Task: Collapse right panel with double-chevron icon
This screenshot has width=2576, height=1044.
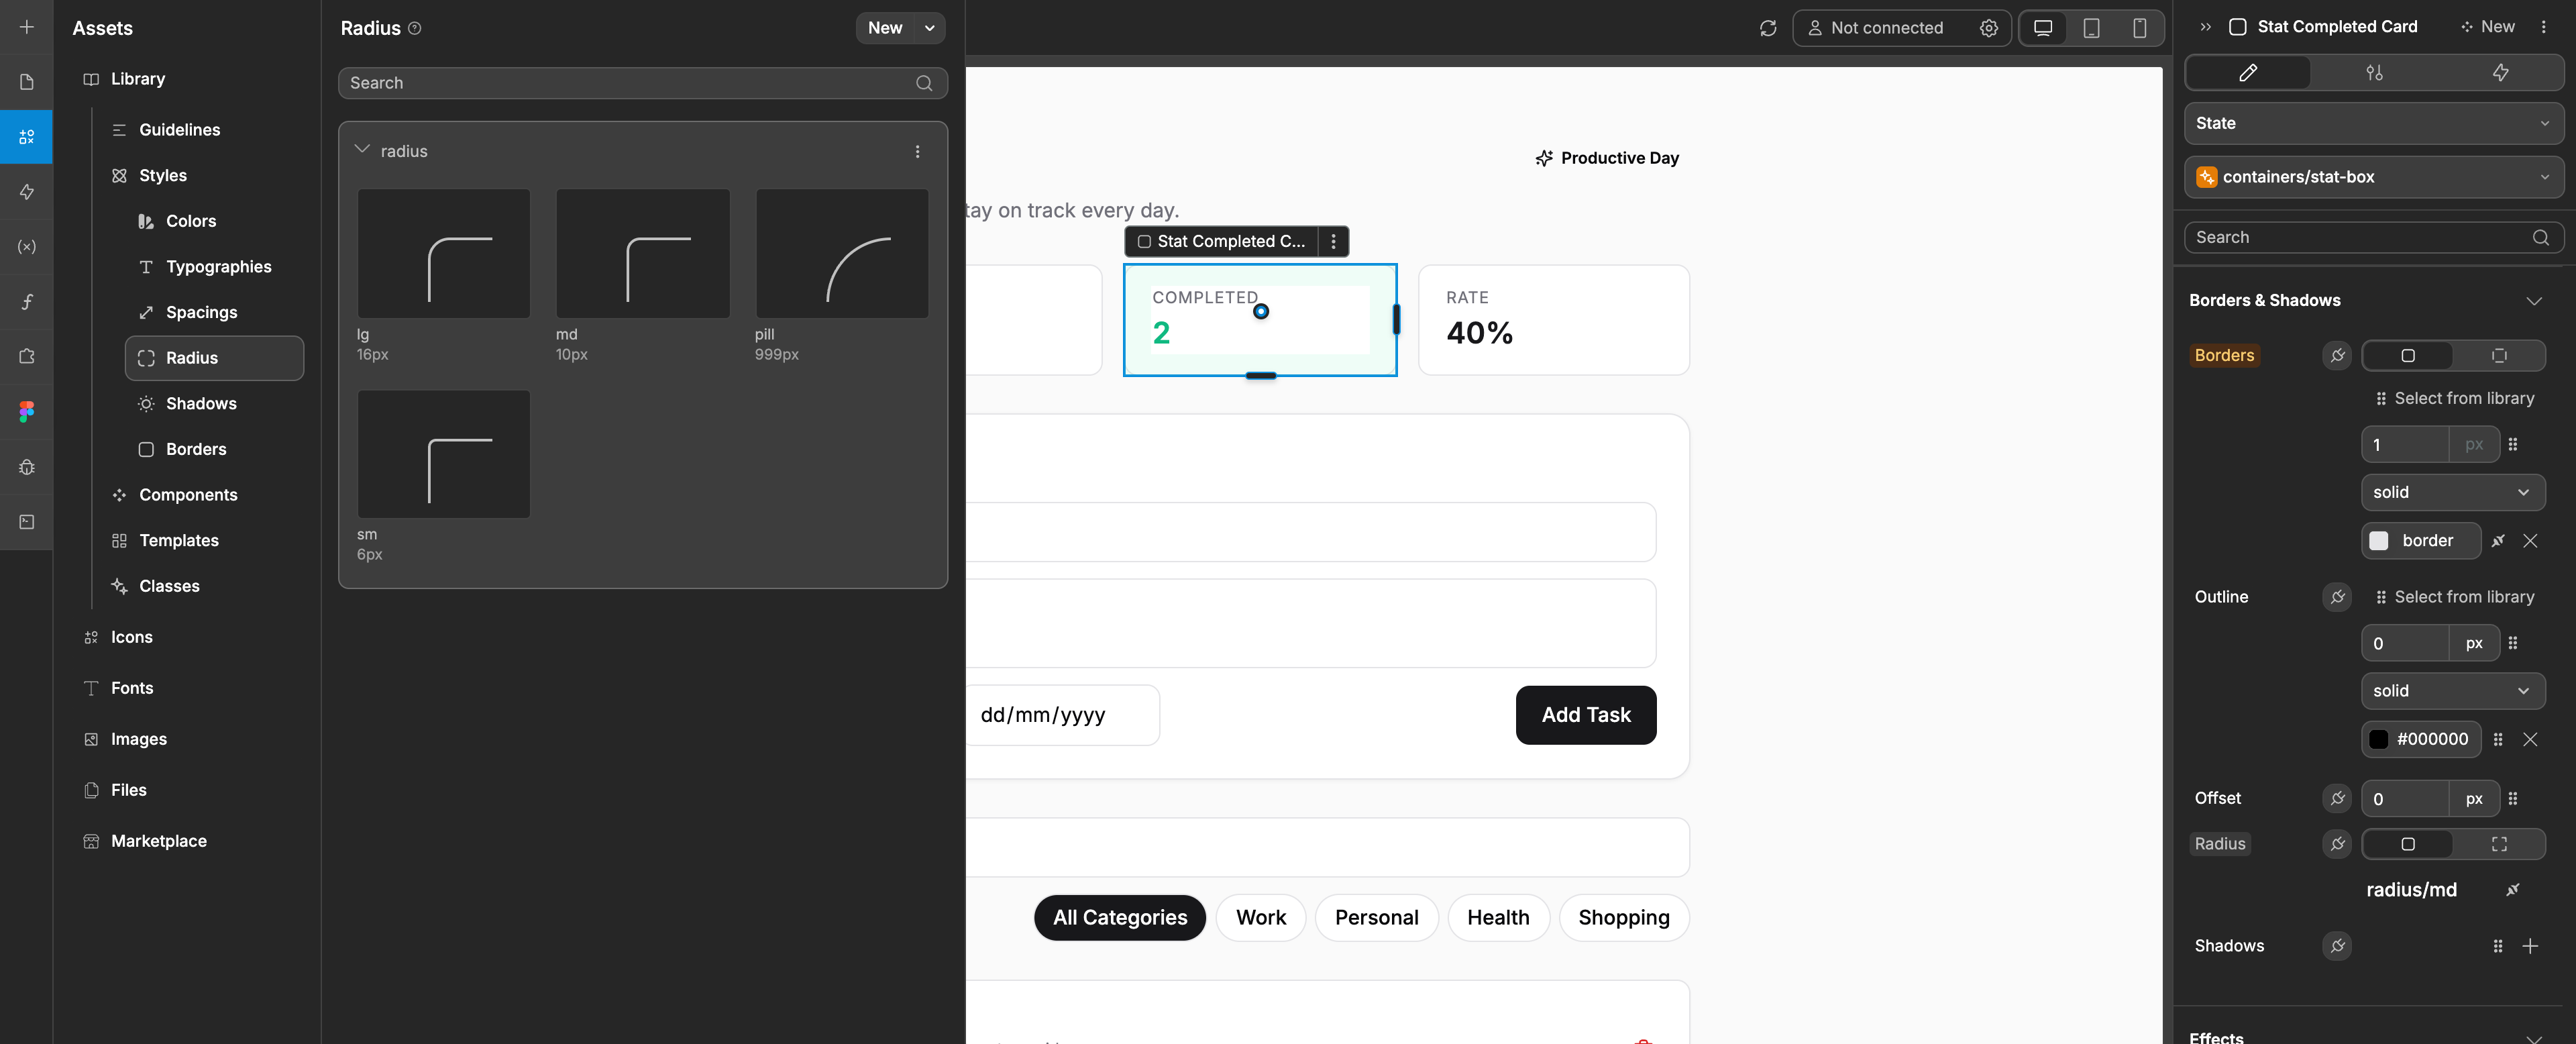Action: pyautogui.click(x=2205, y=27)
